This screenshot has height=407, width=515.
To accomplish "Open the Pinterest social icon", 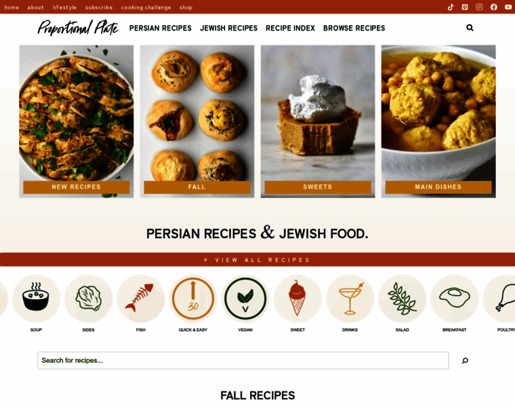I will 465,7.
